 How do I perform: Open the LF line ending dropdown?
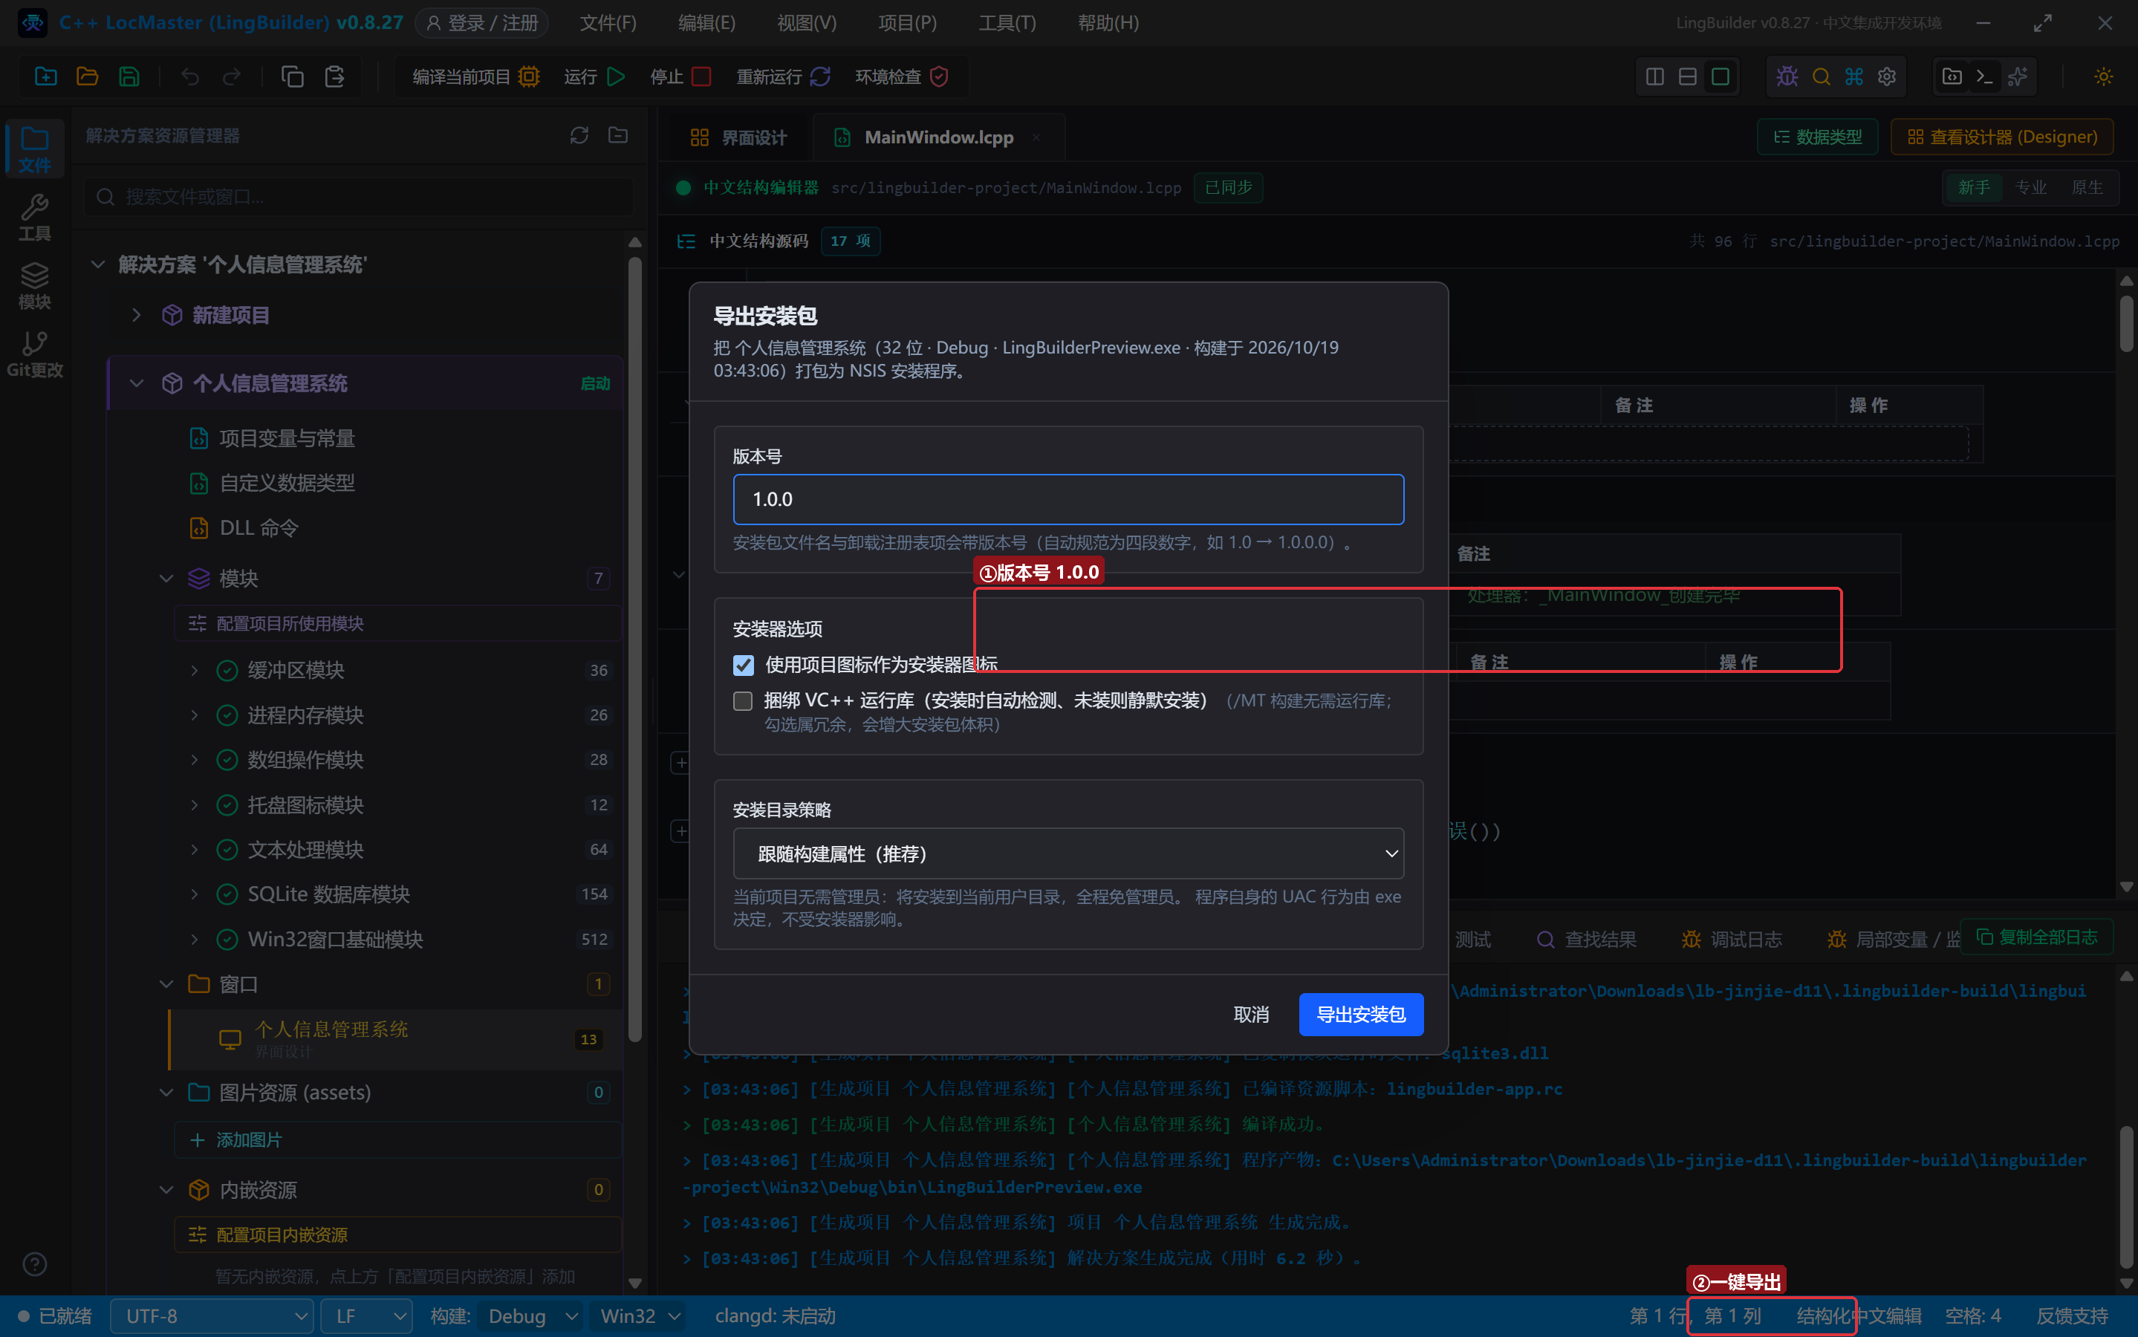coord(367,1315)
